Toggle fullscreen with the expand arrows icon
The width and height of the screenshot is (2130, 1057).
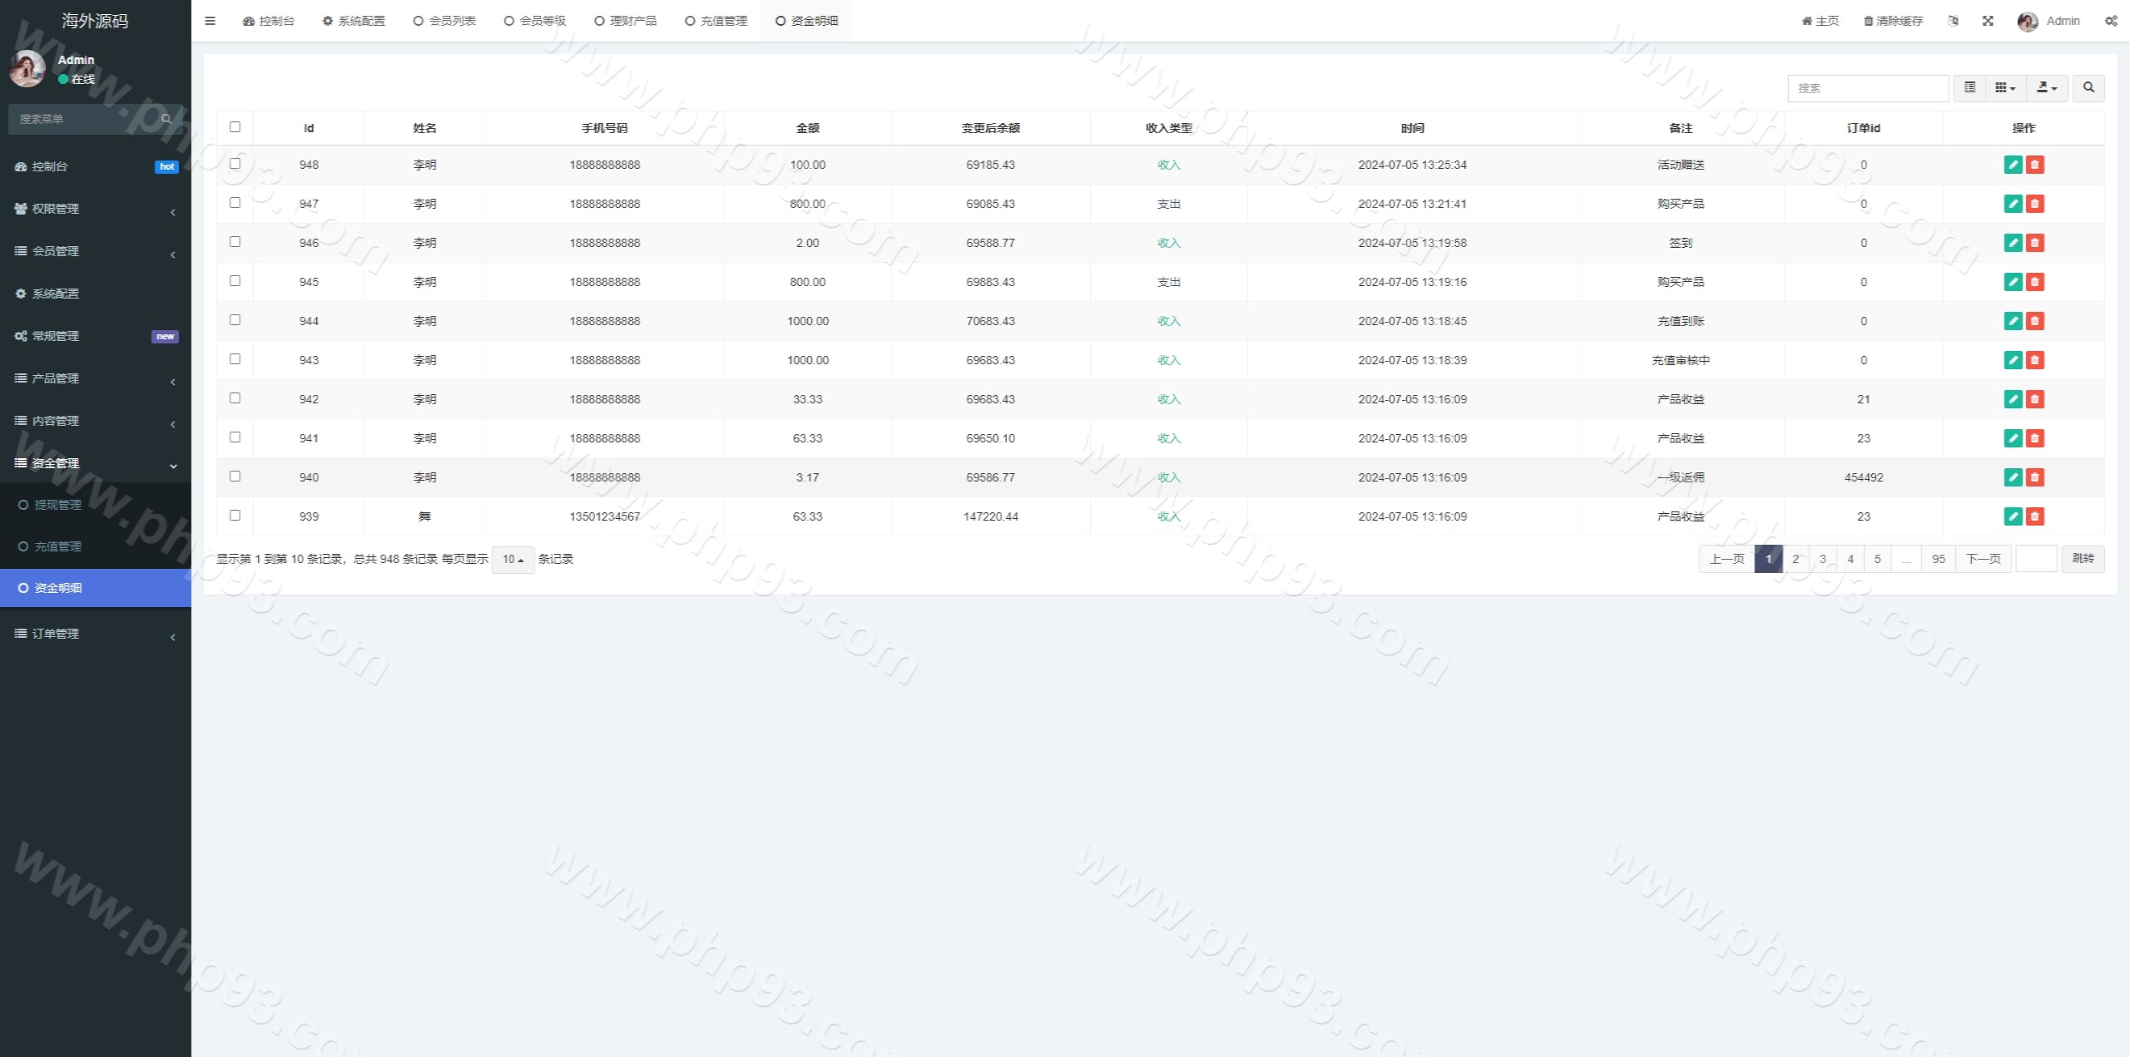[x=1988, y=21]
